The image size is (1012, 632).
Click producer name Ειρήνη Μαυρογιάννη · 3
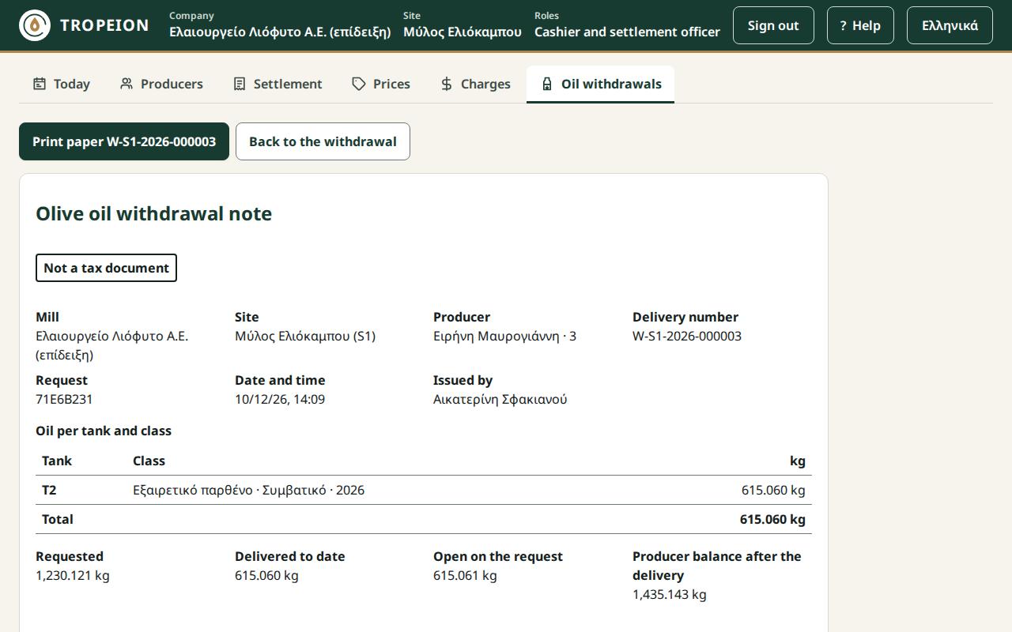click(x=504, y=336)
